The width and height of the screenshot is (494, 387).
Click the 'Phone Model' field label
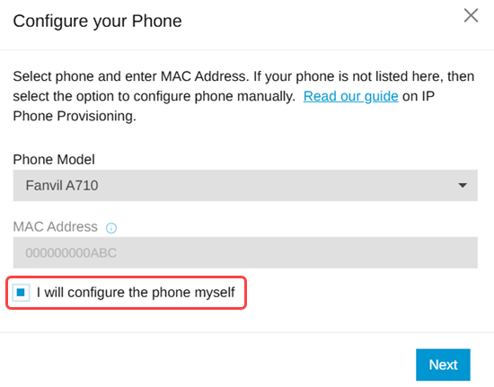pos(54,159)
